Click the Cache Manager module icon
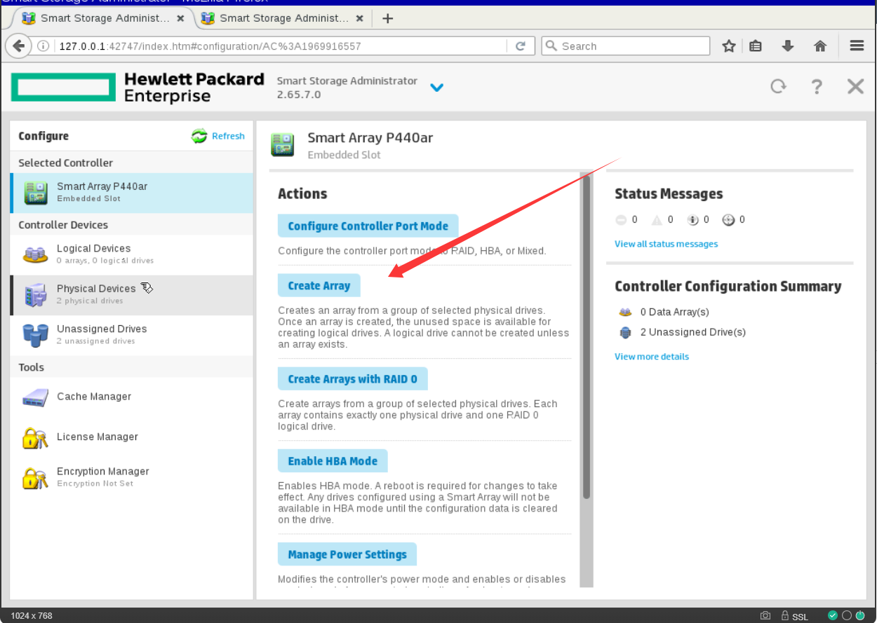The image size is (877, 623). click(x=35, y=397)
